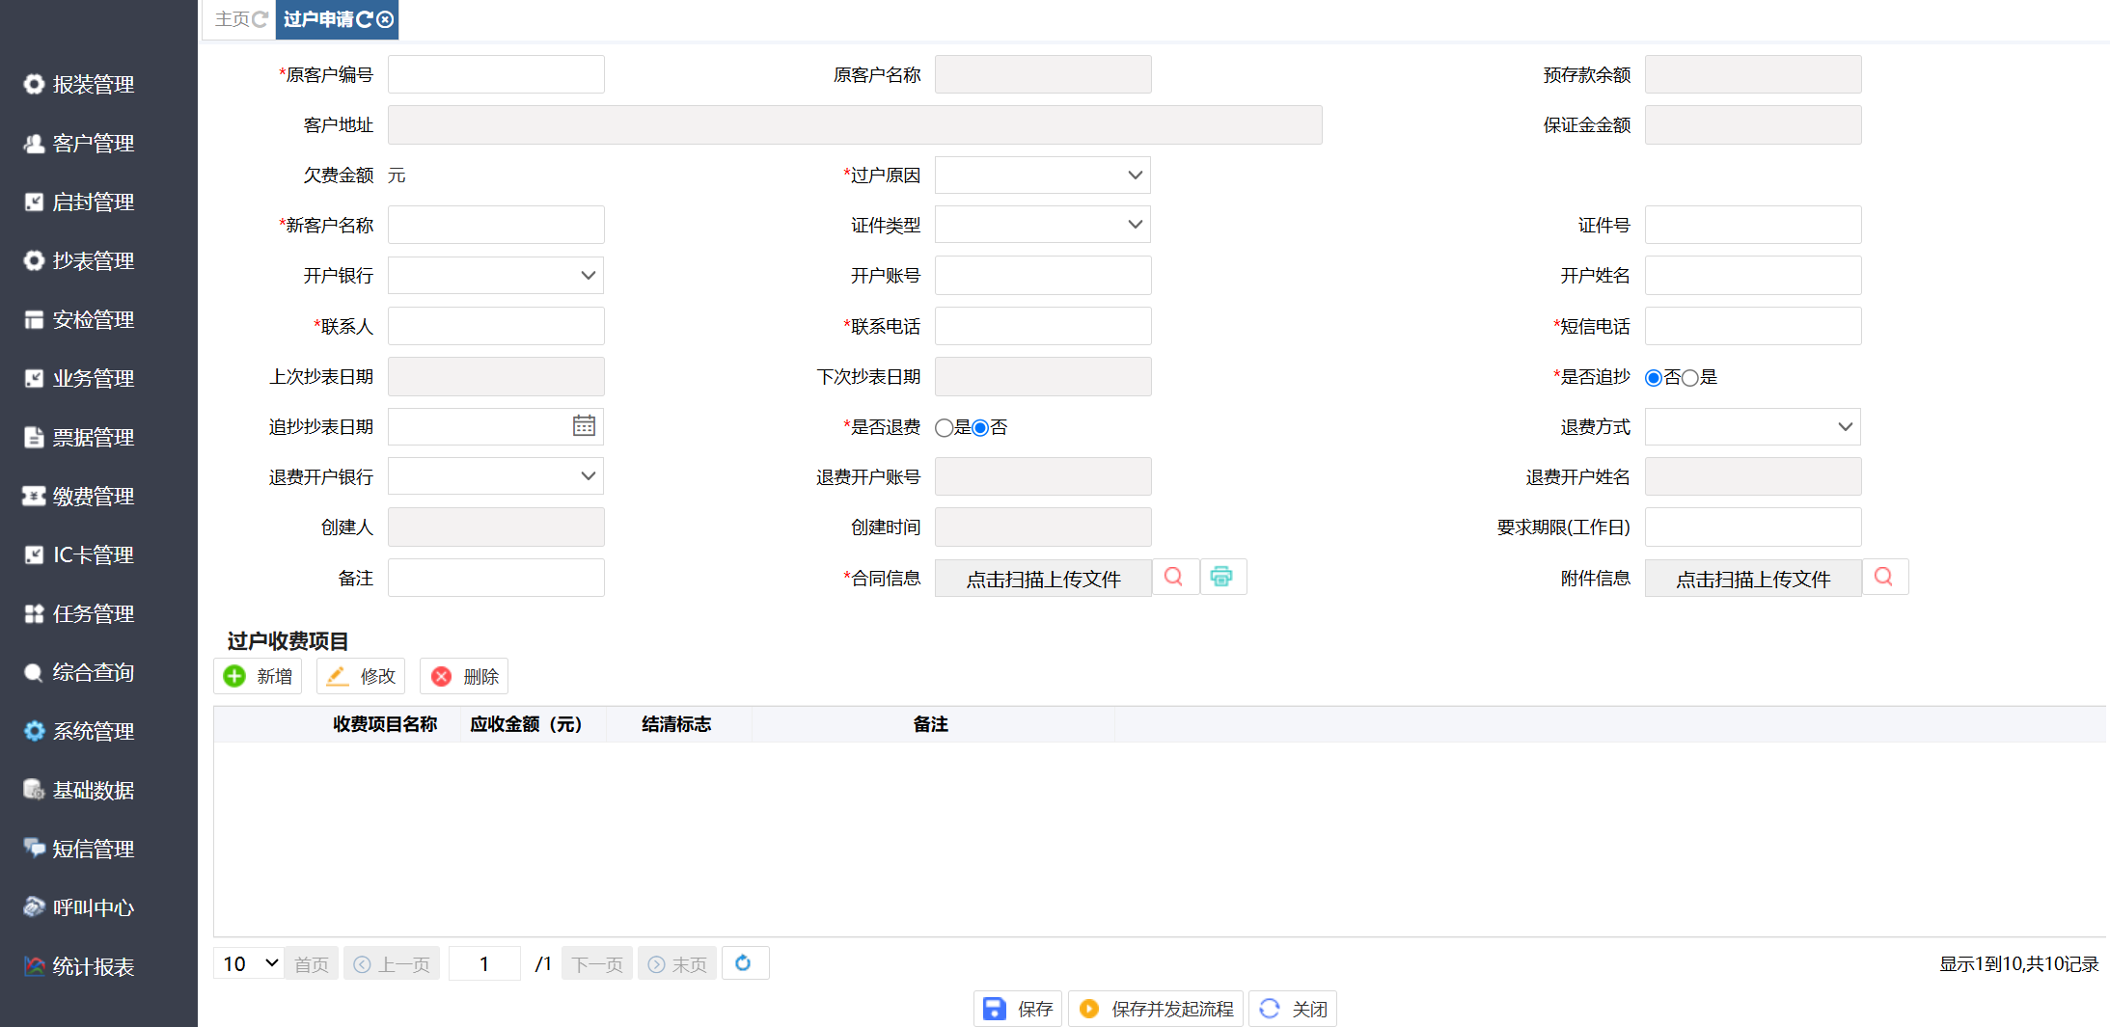
Task: Open the 过户原因 dropdown
Action: [x=1042, y=176]
